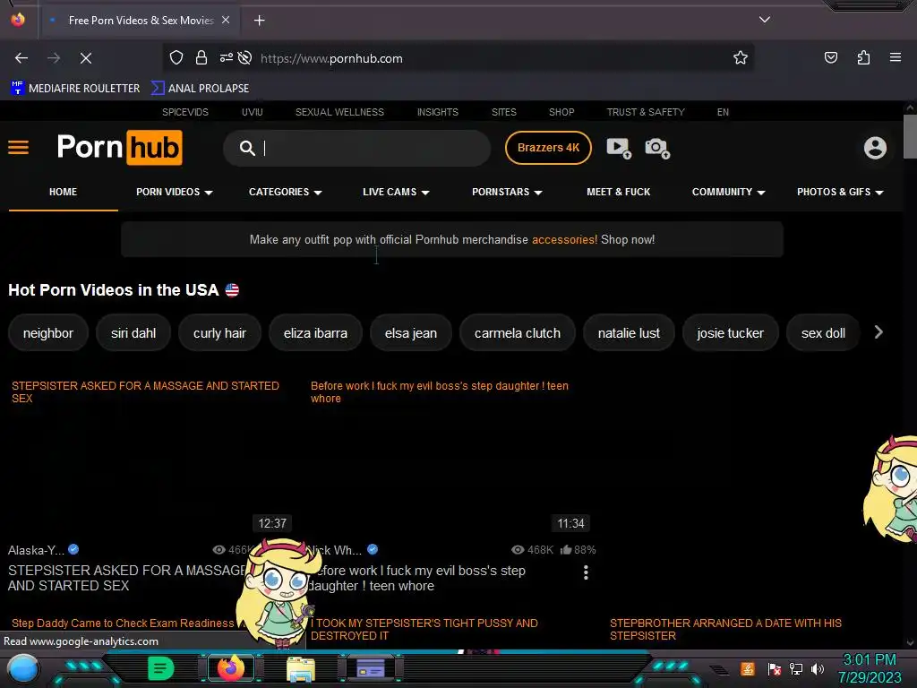Click the 468K views eye icon

pyautogui.click(x=518, y=549)
